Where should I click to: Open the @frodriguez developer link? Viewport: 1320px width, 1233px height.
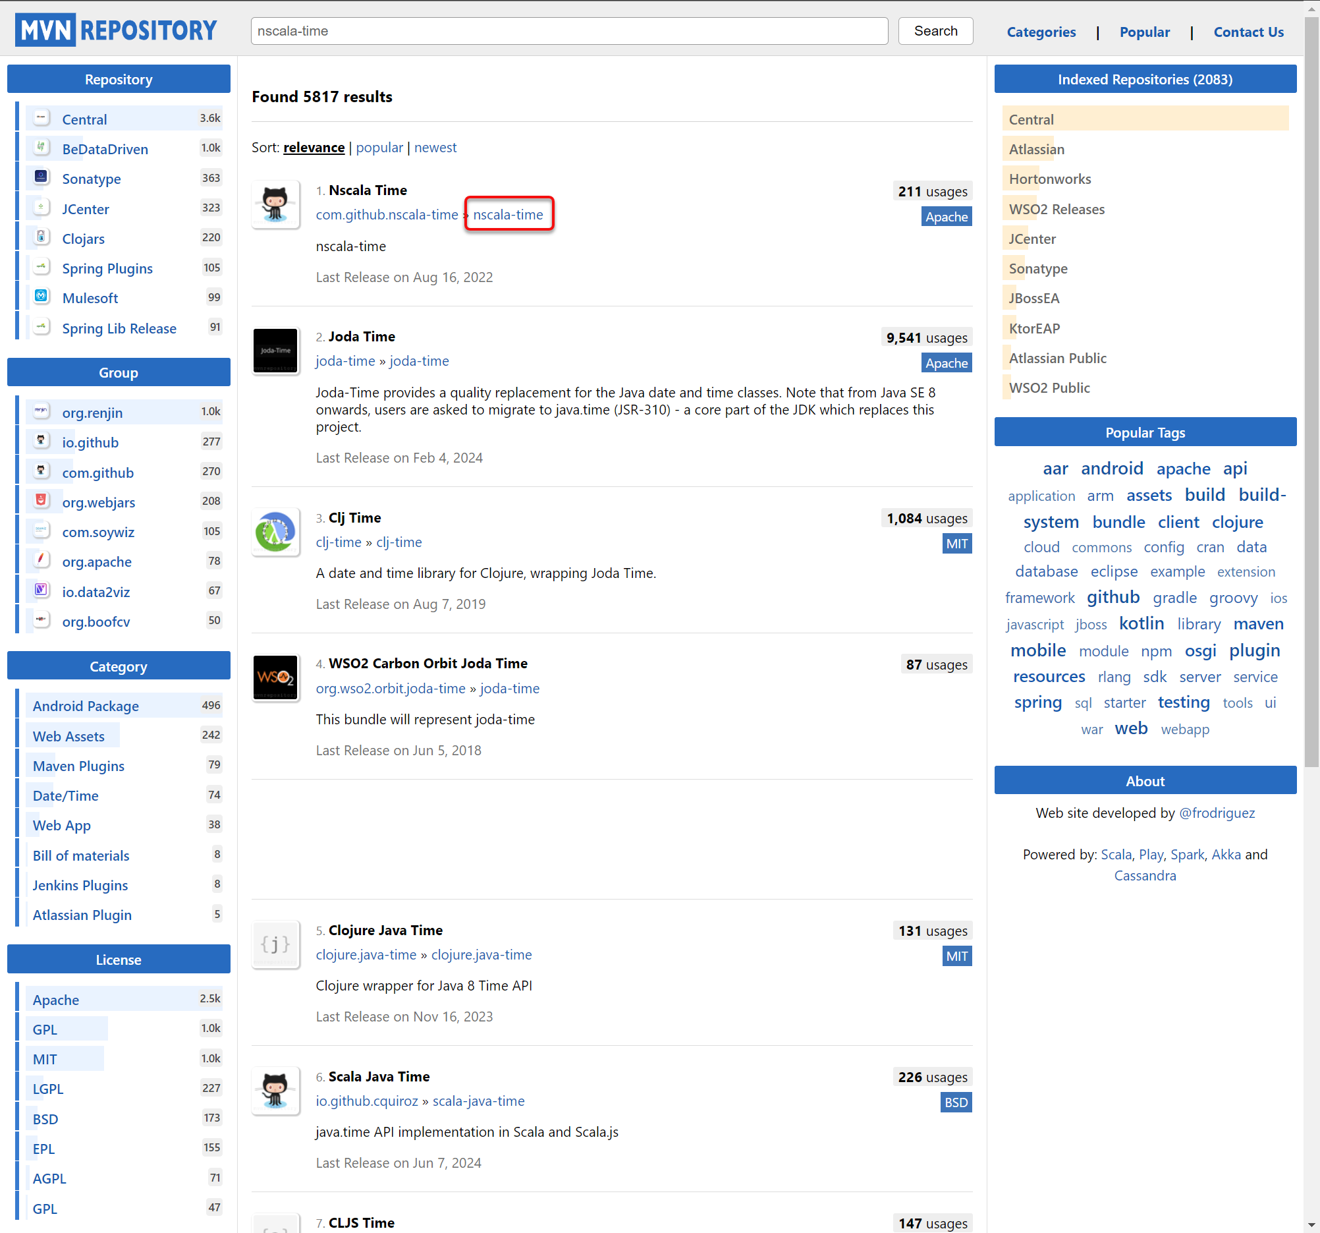(x=1216, y=813)
